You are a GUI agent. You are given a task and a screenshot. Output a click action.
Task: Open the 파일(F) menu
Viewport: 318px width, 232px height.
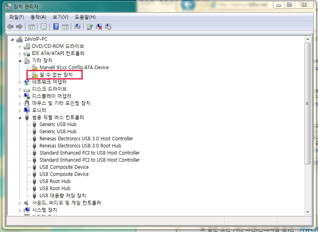tap(17, 17)
